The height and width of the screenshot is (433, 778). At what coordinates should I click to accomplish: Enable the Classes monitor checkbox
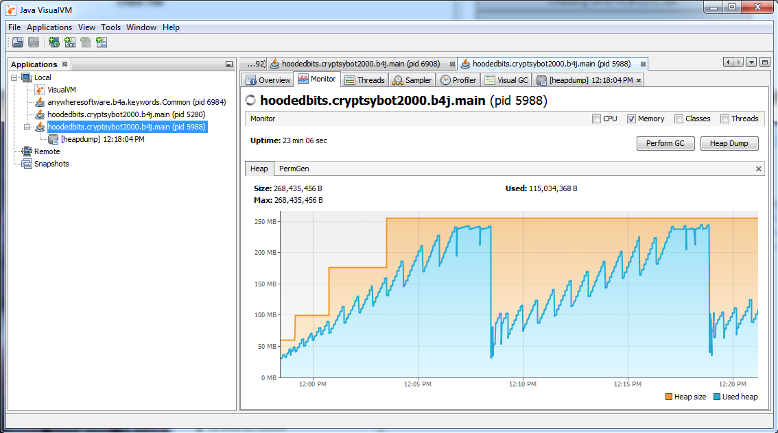[x=679, y=119]
